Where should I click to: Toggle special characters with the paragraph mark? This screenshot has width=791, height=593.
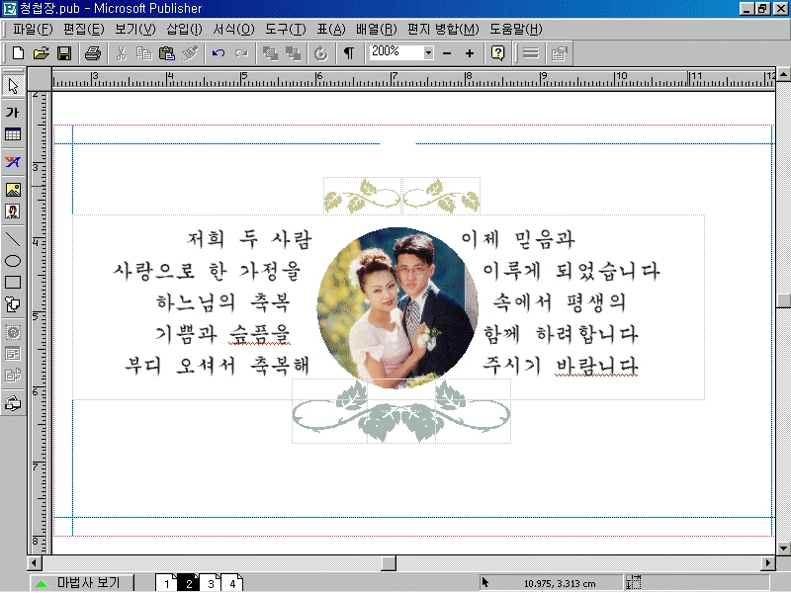349,53
